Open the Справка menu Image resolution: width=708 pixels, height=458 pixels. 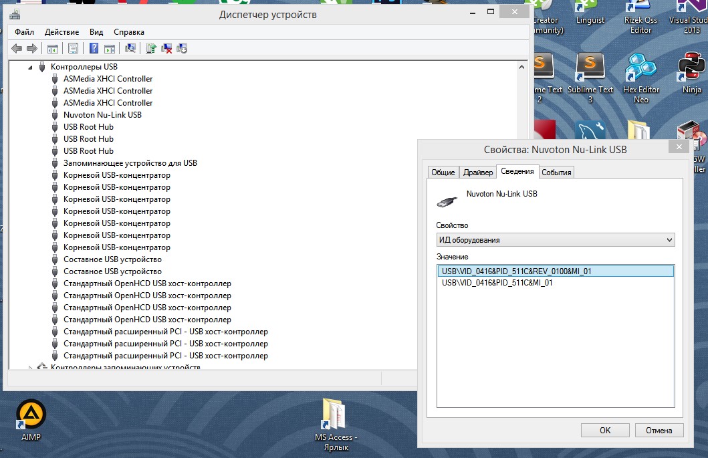129,32
